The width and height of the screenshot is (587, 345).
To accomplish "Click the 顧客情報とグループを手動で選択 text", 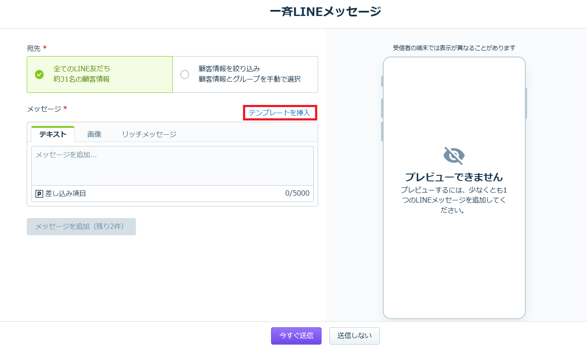I will [249, 79].
